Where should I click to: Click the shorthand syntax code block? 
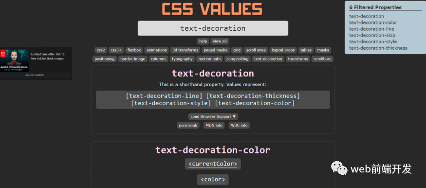pyautogui.click(x=213, y=100)
